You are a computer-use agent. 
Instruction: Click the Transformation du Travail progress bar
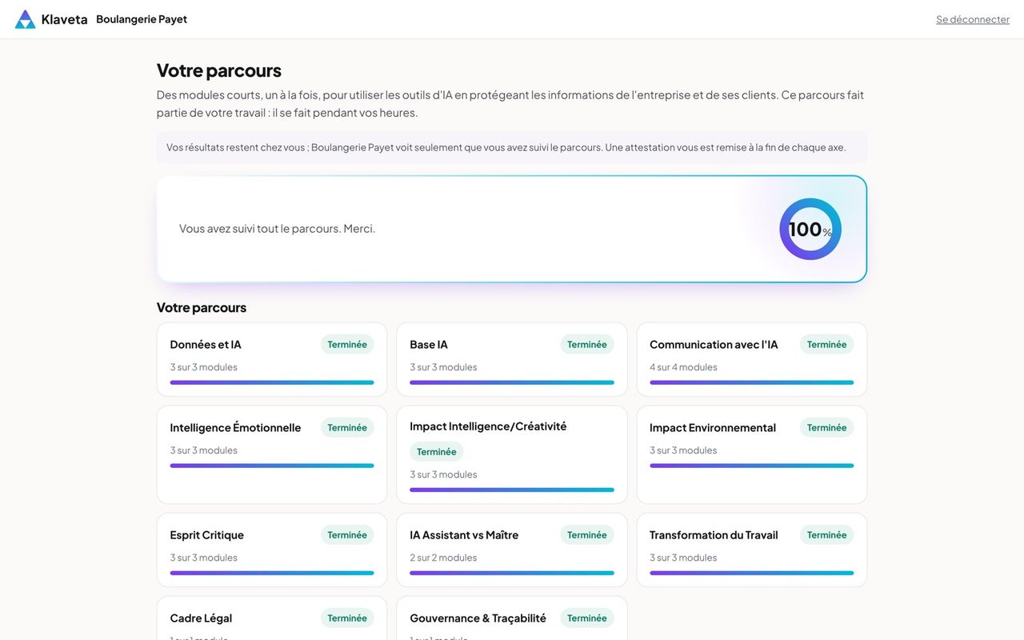752,573
